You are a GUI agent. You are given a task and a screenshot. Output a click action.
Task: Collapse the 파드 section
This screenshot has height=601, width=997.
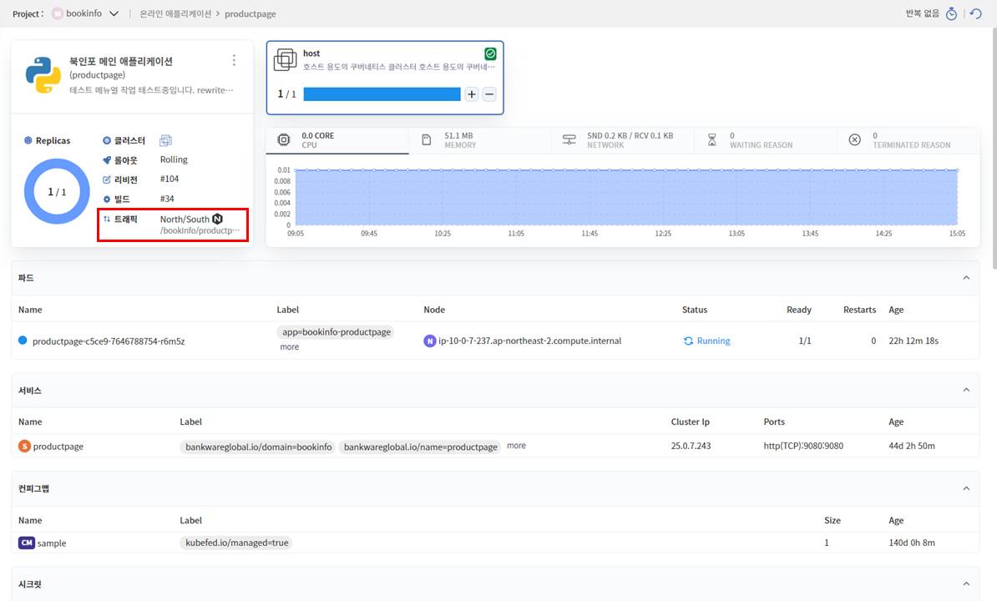point(966,278)
